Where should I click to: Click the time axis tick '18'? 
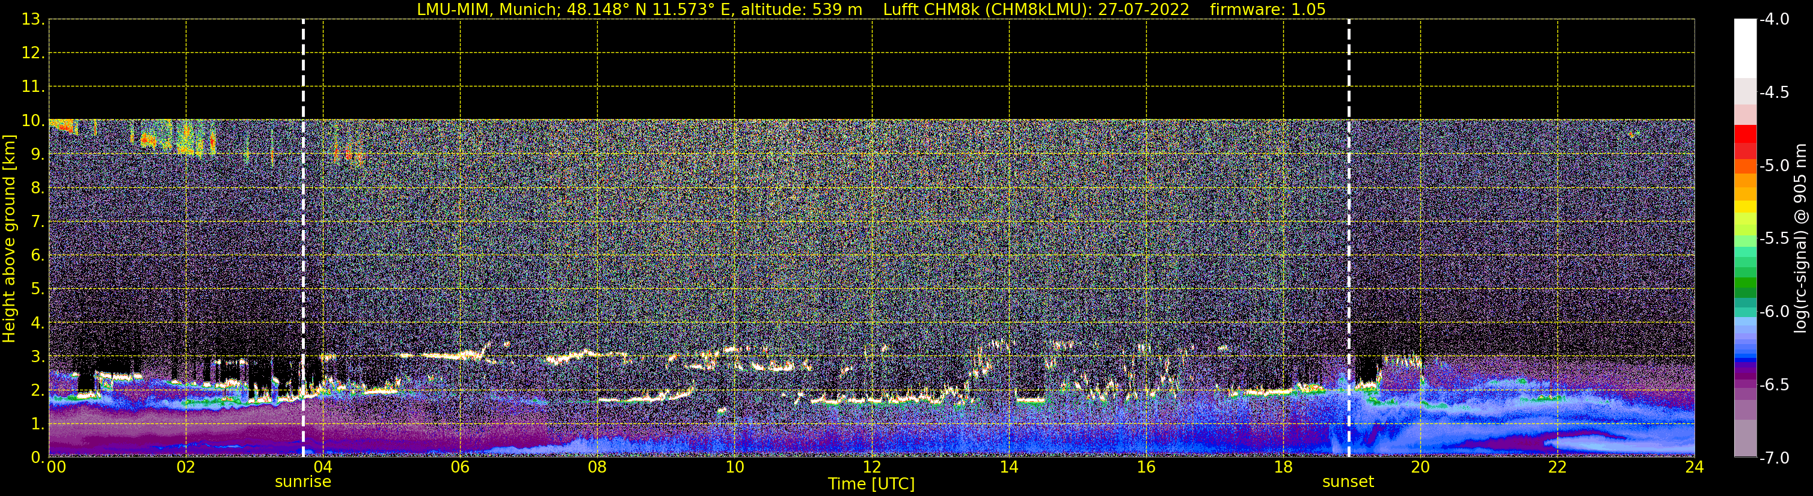(x=1284, y=467)
